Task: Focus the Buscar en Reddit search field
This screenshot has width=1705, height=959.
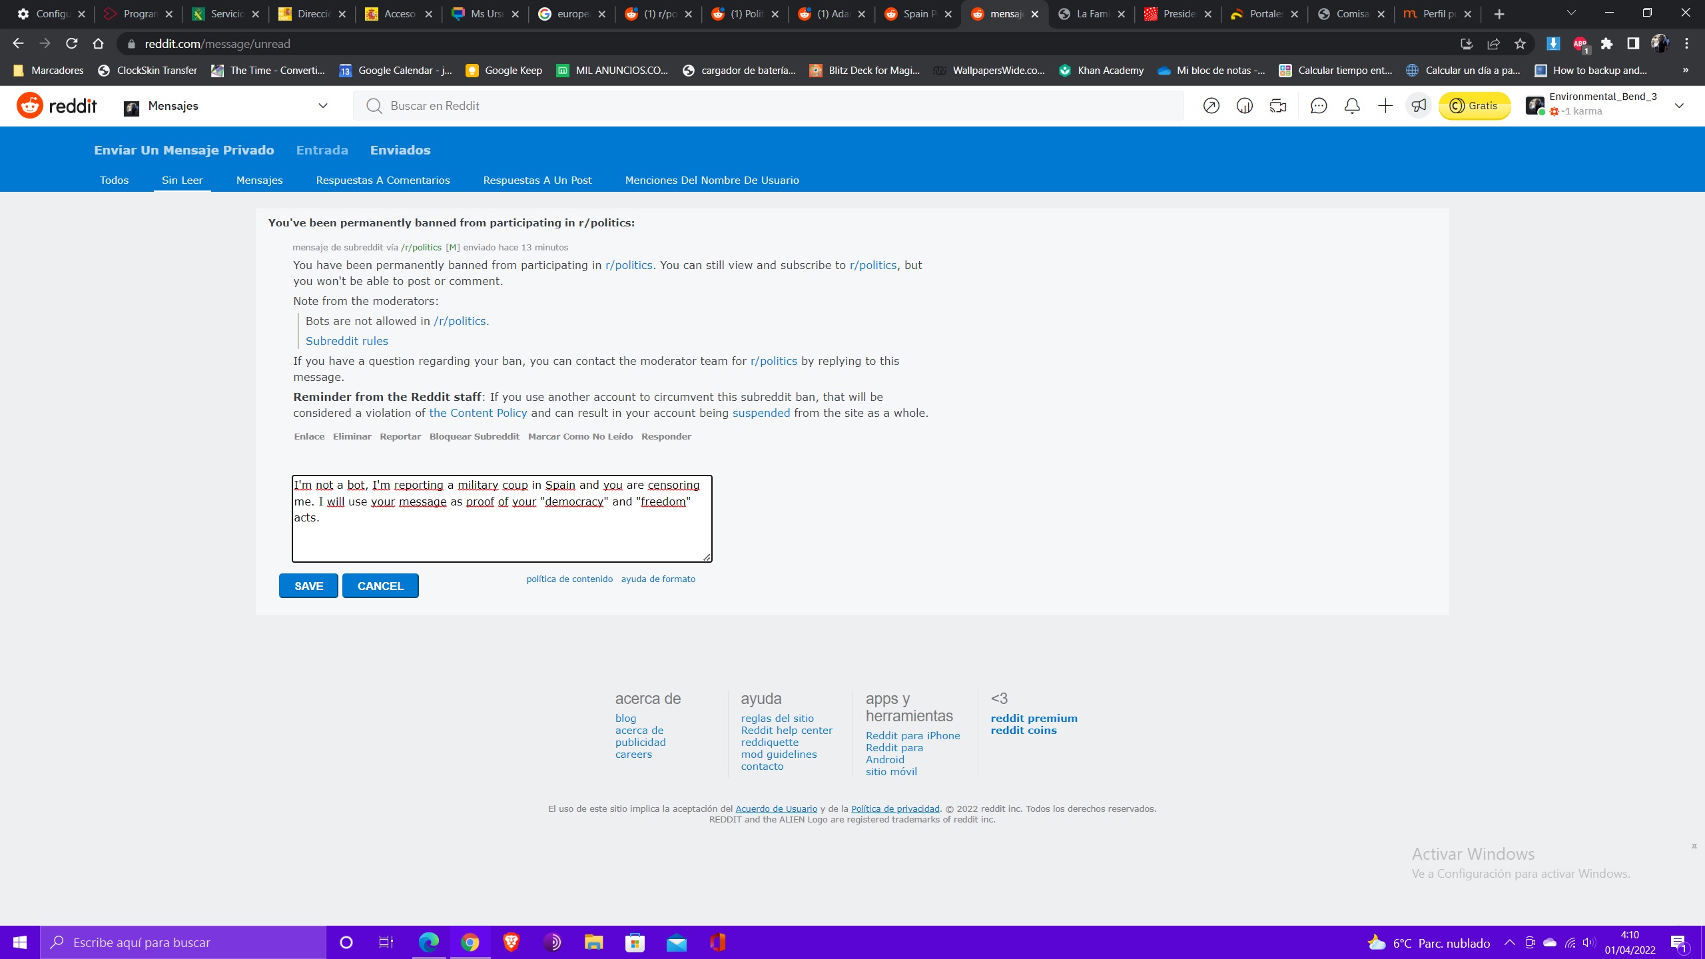Action: point(769,106)
